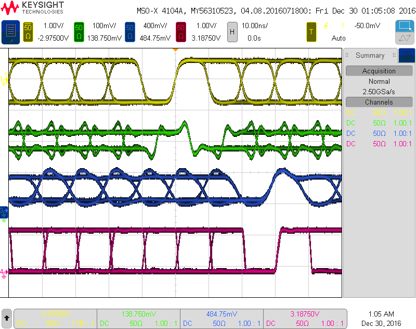
Task: Open the horizontal H timebase button
Action: (232, 32)
